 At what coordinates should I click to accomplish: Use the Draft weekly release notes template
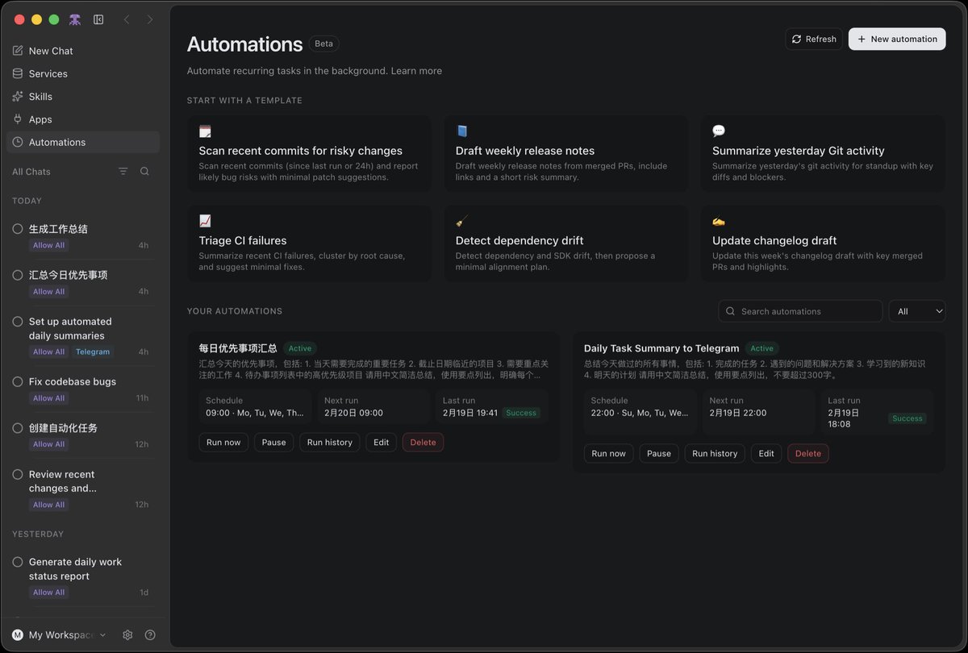pyautogui.click(x=566, y=153)
